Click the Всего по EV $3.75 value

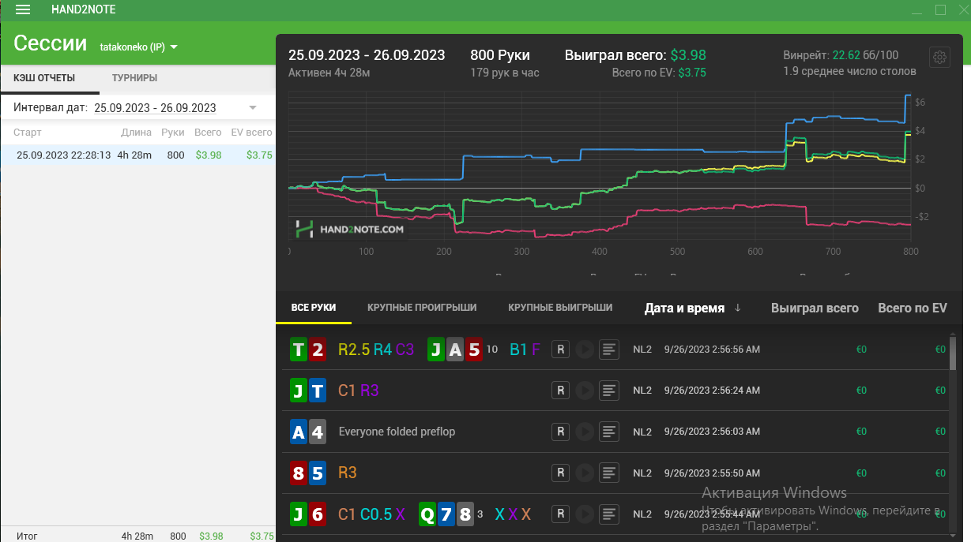(x=659, y=72)
